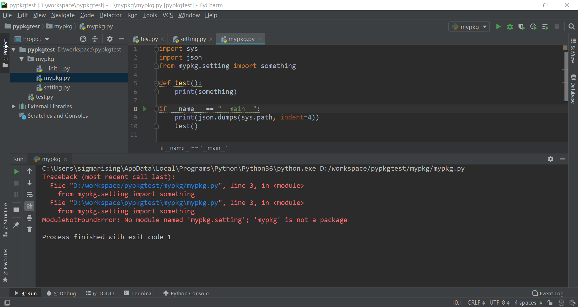Toggle scroll to end of console
This screenshot has height=307, width=578.
point(30,206)
